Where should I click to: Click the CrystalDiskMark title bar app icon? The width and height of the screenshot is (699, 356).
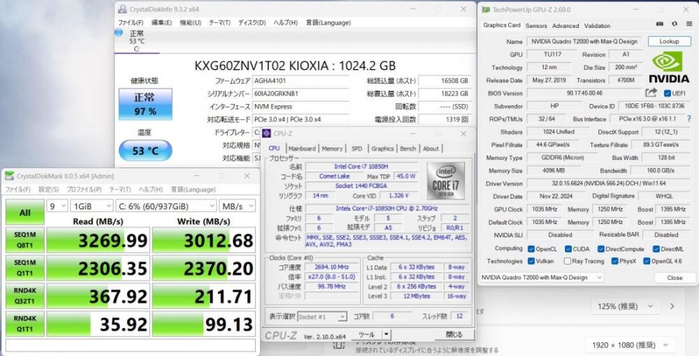pos(9,176)
